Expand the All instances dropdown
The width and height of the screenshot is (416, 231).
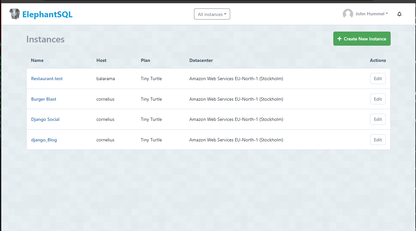[x=212, y=14]
